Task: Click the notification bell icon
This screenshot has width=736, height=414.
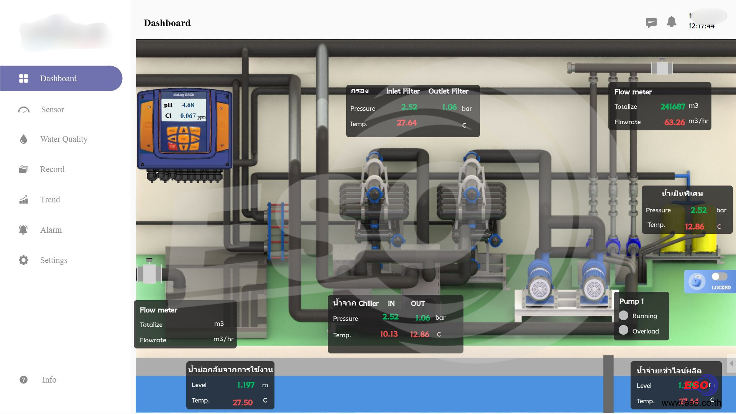Action: (x=671, y=22)
